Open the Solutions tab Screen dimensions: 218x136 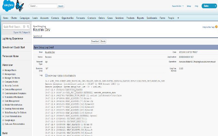[x=120, y=18]
